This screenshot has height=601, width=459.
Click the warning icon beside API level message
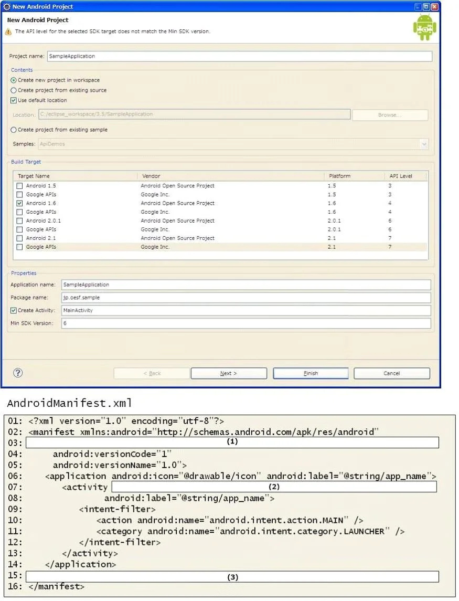click(8, 32)
